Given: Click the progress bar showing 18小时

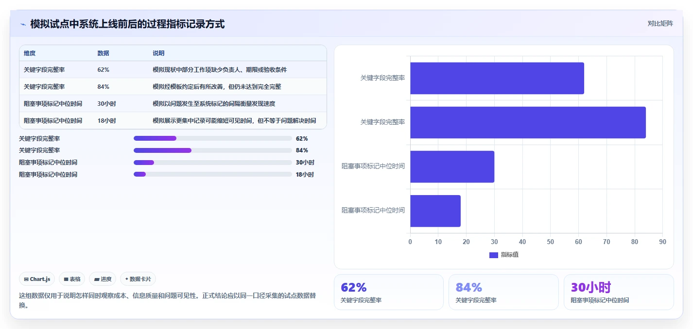Looking at the screenshot, I should 213,174.
